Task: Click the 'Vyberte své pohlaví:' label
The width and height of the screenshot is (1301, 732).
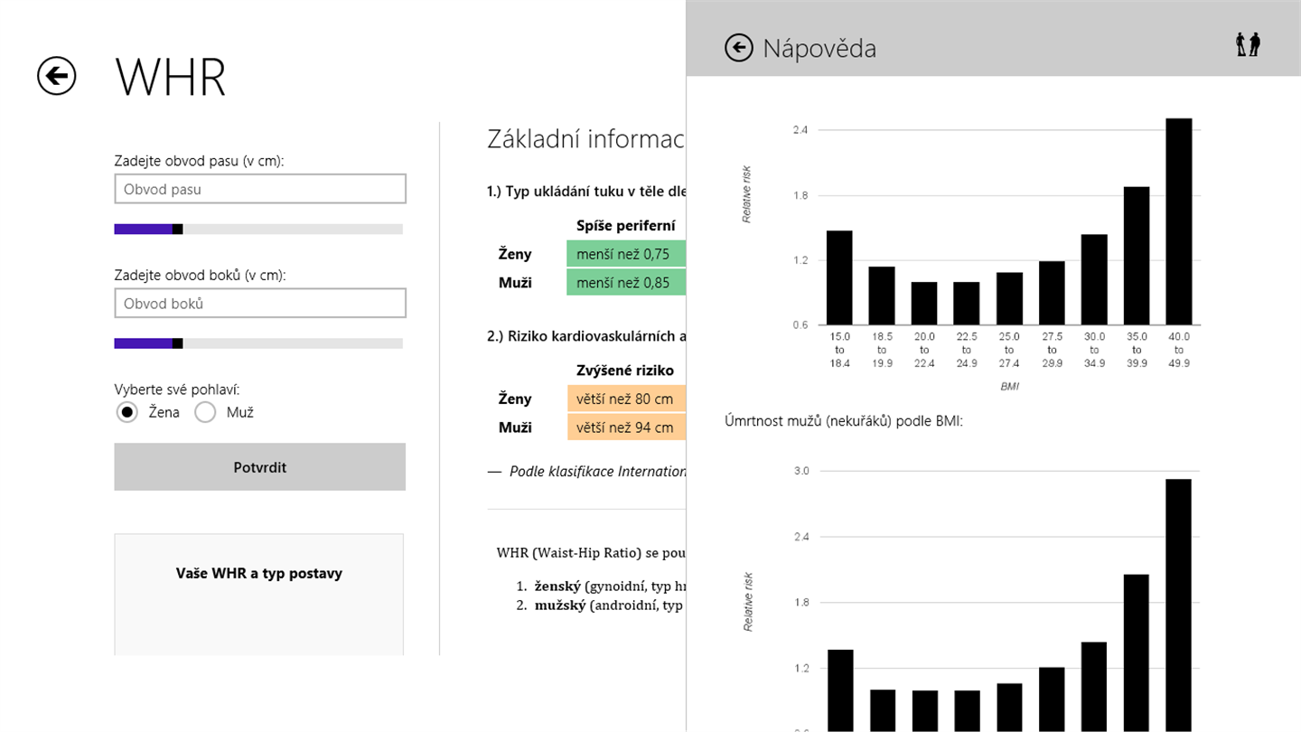Action: click(177, 389)
